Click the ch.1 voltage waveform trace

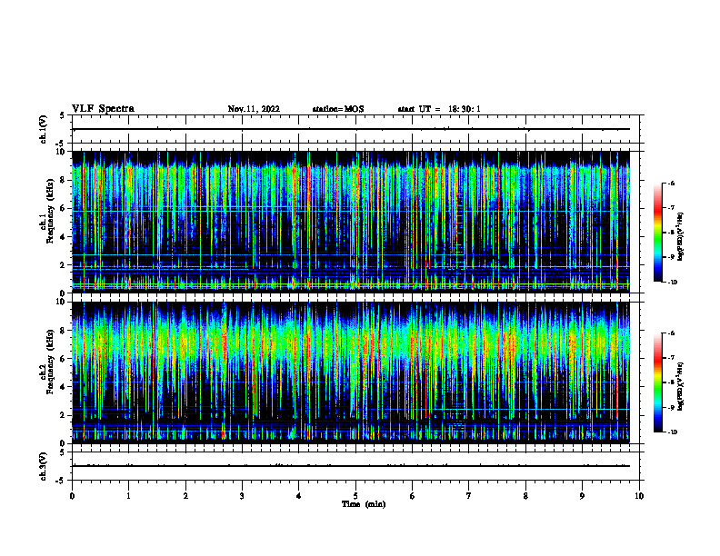pos(351,129)
